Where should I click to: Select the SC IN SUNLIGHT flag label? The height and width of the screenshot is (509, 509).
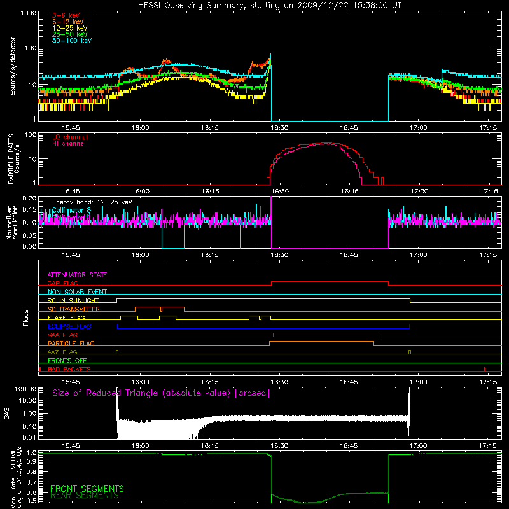click(73, 300)
